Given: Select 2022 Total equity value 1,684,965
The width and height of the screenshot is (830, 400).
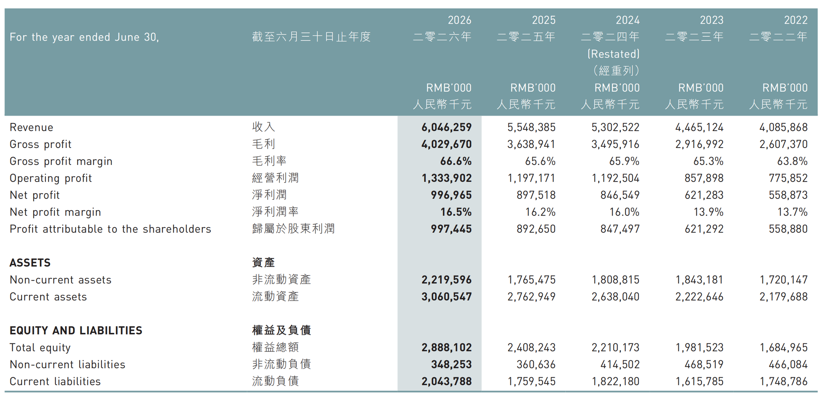Looking at the screenshot, I should coord(784,347).
